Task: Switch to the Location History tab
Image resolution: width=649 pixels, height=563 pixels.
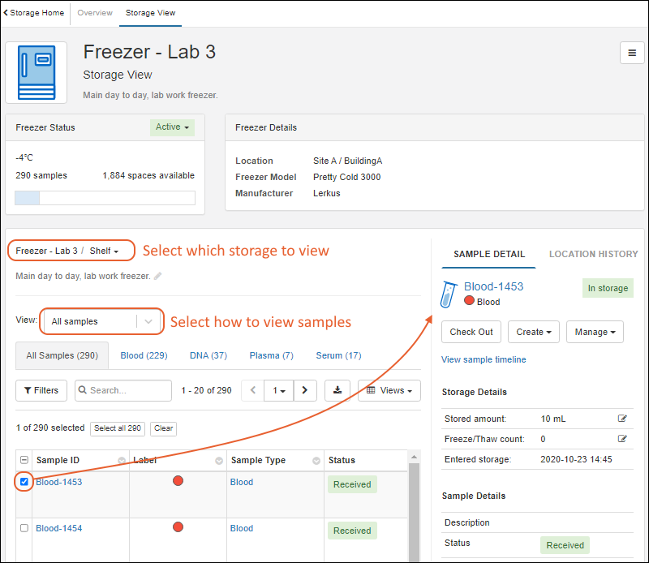Action: coord(593,254)
